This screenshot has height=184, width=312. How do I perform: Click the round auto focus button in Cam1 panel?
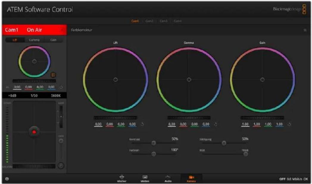pyautogui.click(x=61, y=166)
